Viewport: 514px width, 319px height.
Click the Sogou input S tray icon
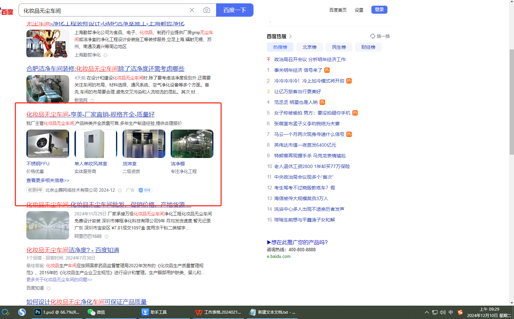460,312
